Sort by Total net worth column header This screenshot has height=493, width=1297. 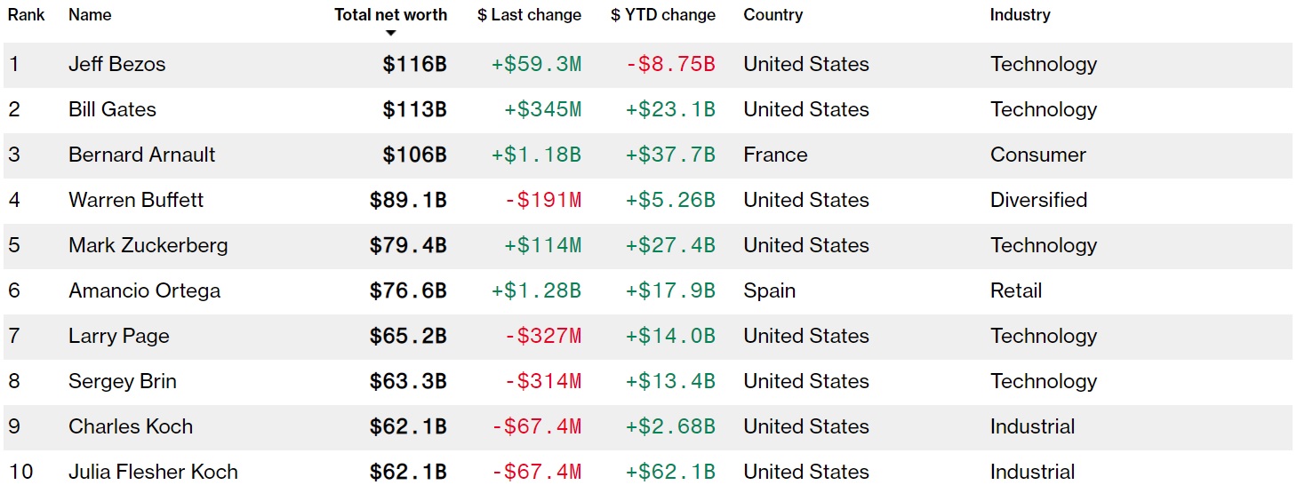[x=390, y=15]
